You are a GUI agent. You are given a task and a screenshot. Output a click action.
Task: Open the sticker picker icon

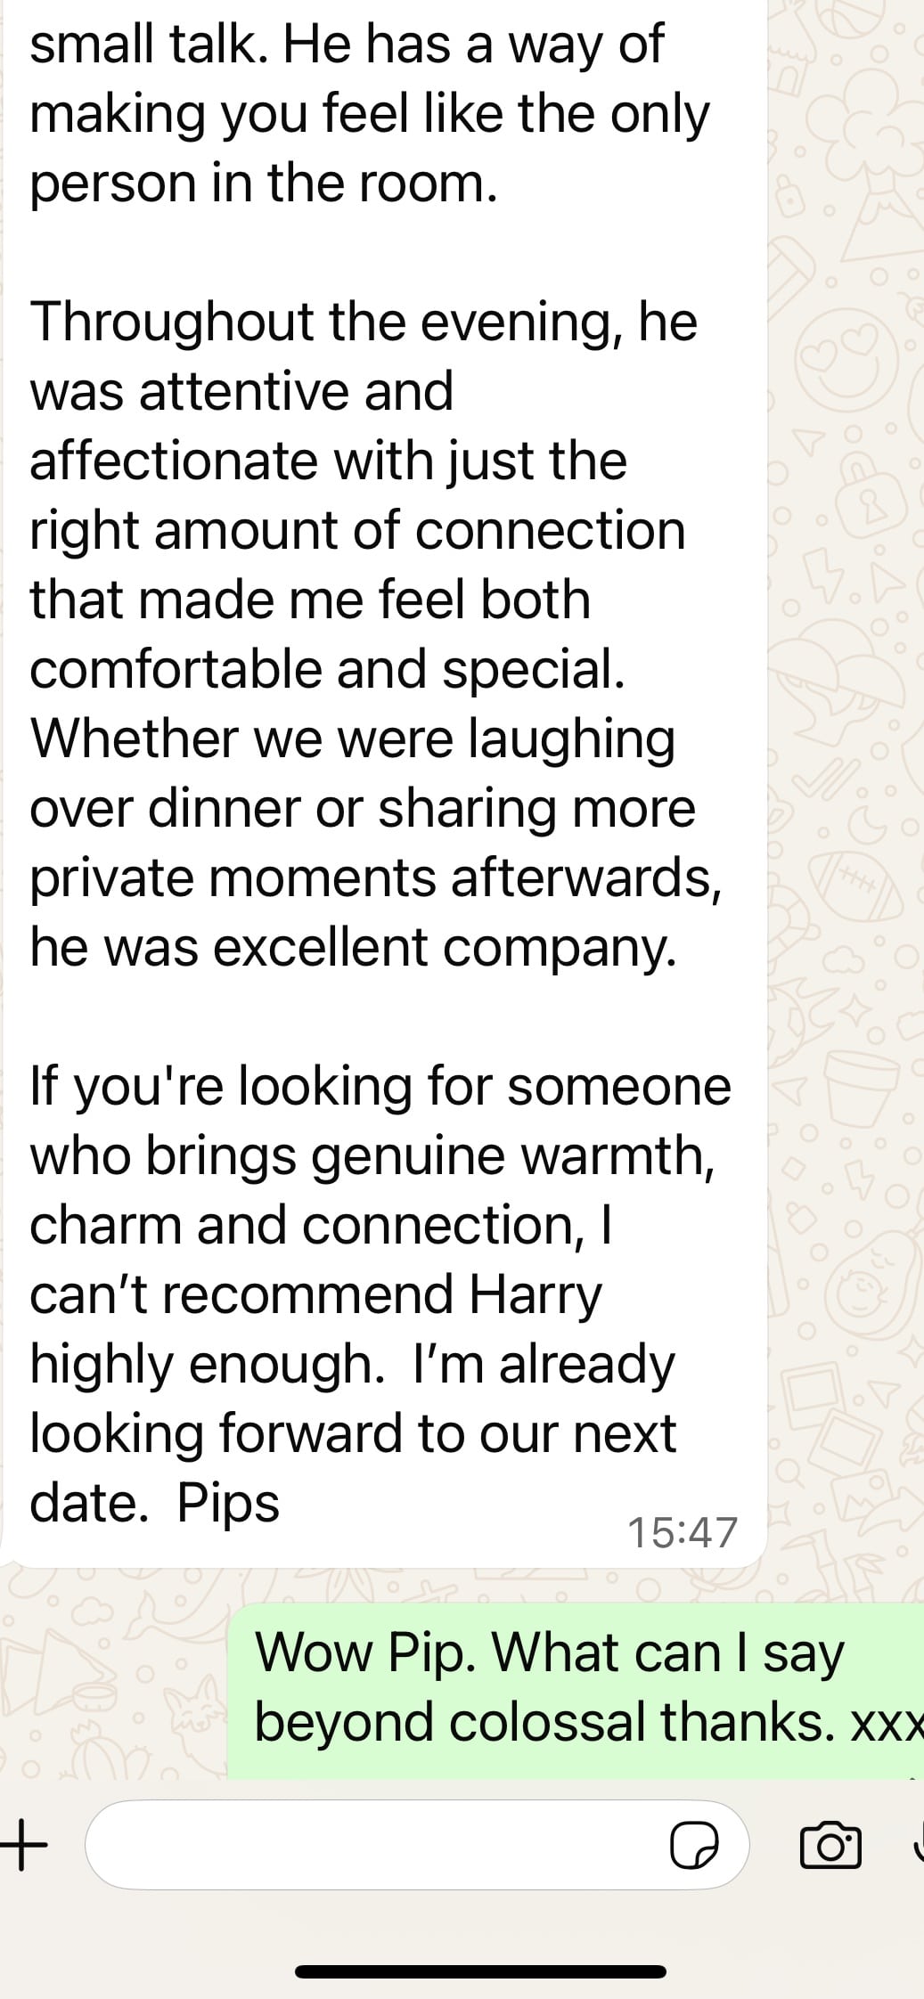point(695,1844)
